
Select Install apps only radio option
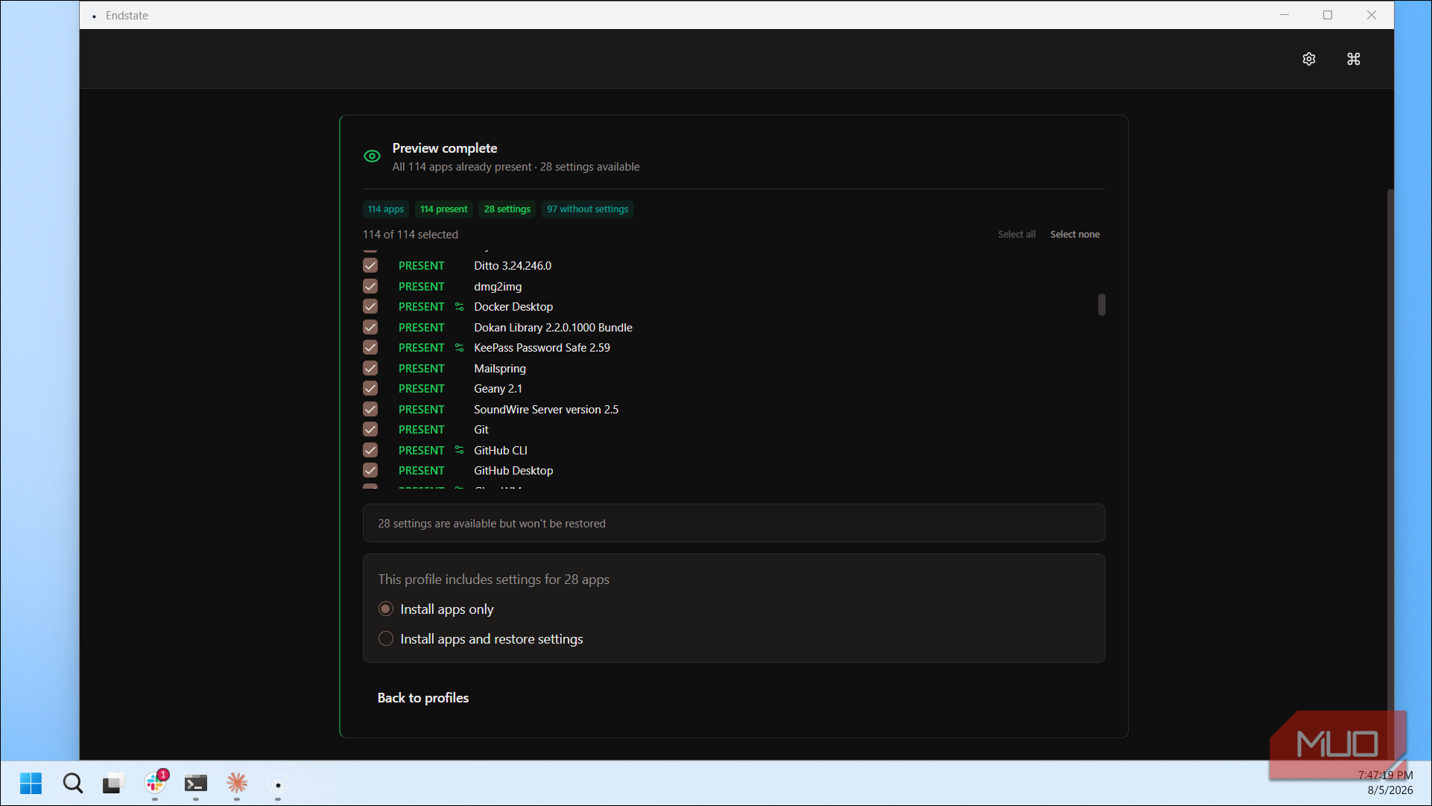point(386,609)
